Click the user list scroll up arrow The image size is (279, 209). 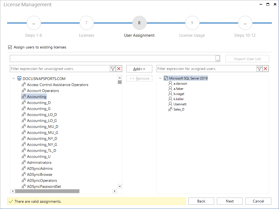point(120,78)
